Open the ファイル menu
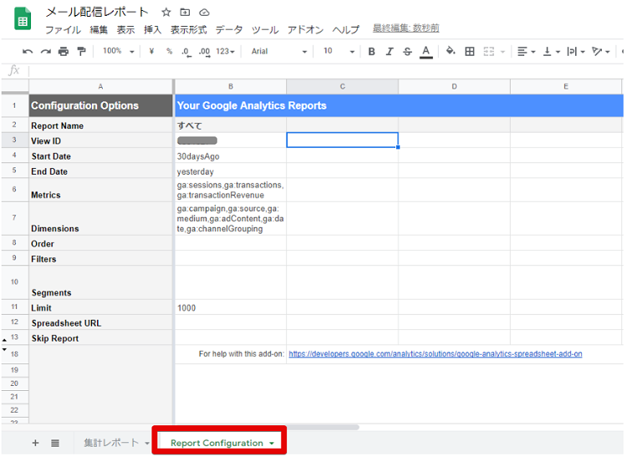 pos(64,30)
